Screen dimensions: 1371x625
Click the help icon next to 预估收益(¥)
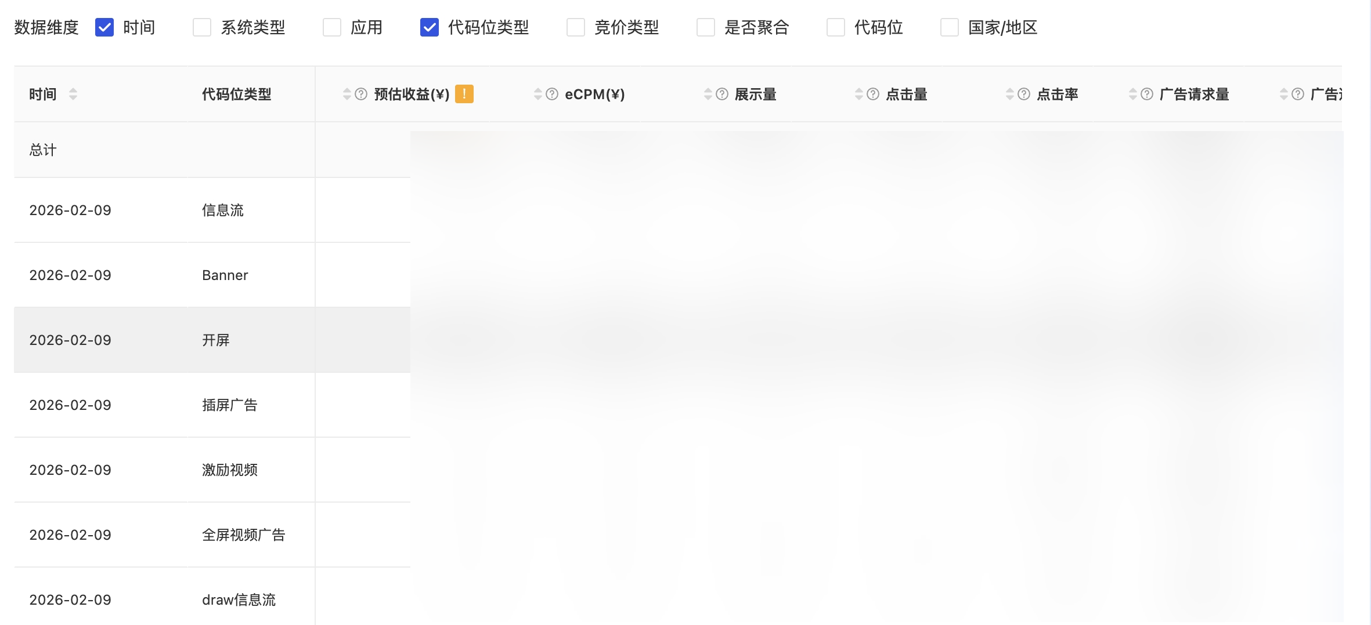[361, 94]
